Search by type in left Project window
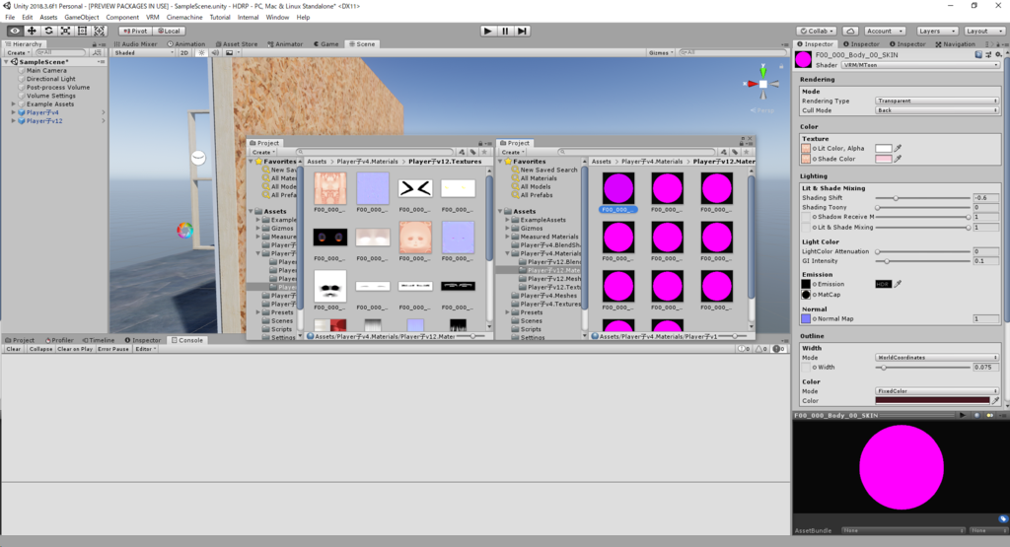Image resolution: width=1010 pixels, height=547 pixels. 462,152
